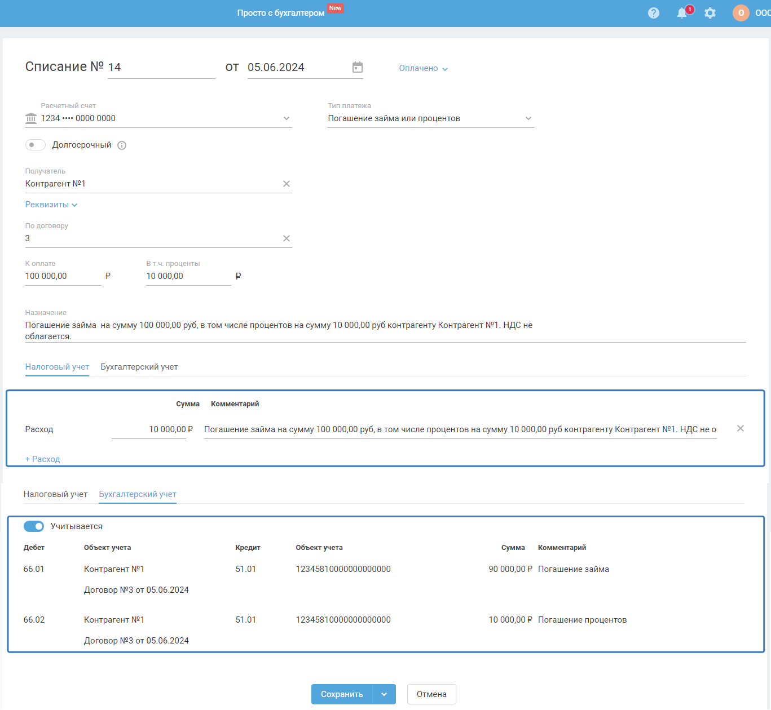Open the Оплачено status dropdown

[x=423, y=68]
